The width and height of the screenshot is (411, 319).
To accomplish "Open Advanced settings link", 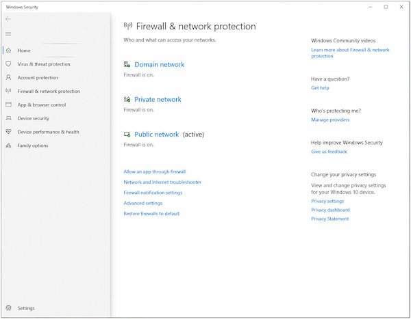I will pyautogui.click(x=143, y=203).
